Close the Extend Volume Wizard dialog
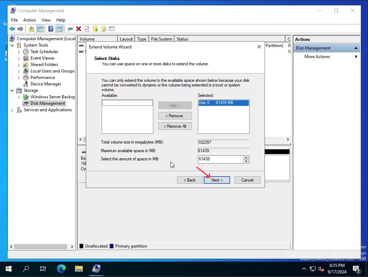 pyautogui.click(x=259, y=47)
